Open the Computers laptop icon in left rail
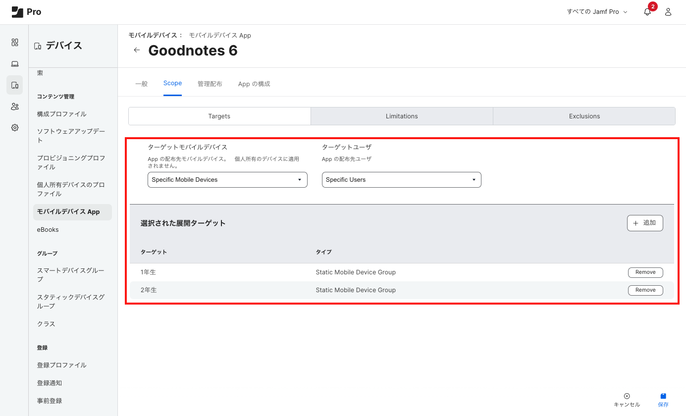686x416 pixels. [15, 64]
